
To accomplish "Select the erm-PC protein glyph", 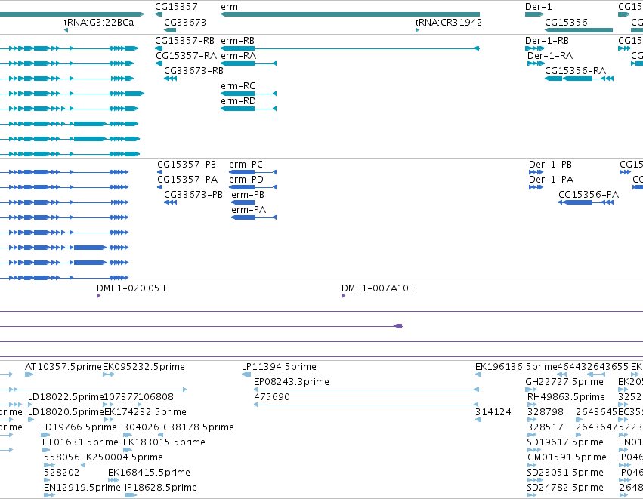I will (252, 172).
